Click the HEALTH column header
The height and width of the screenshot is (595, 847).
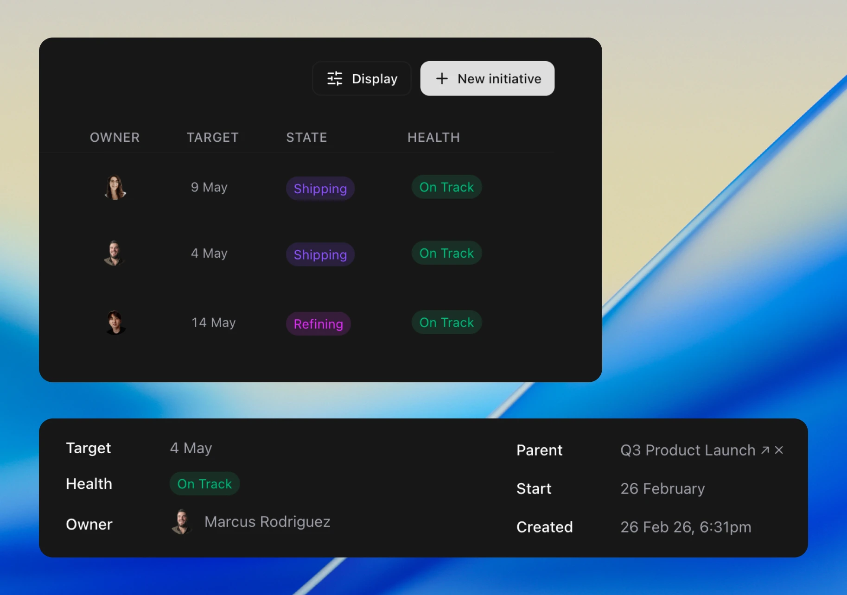433,138
